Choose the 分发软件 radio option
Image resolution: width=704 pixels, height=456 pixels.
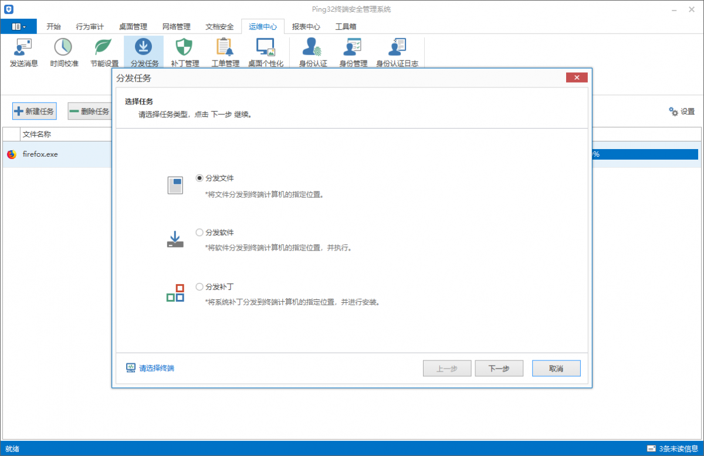[199, 232]
